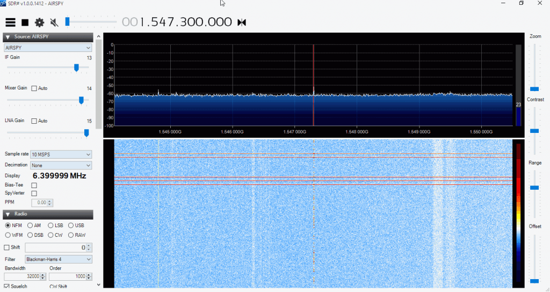Click the SDR# app icon in title bar
The height and width of the screenshot is (292, 550).
pos(3,3)
